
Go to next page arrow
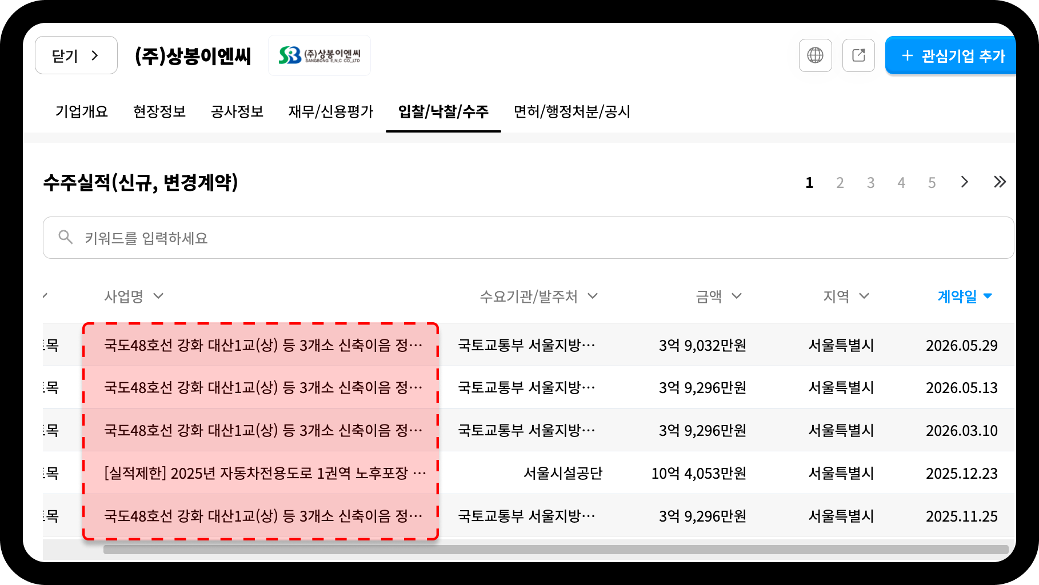coord(965,182)
